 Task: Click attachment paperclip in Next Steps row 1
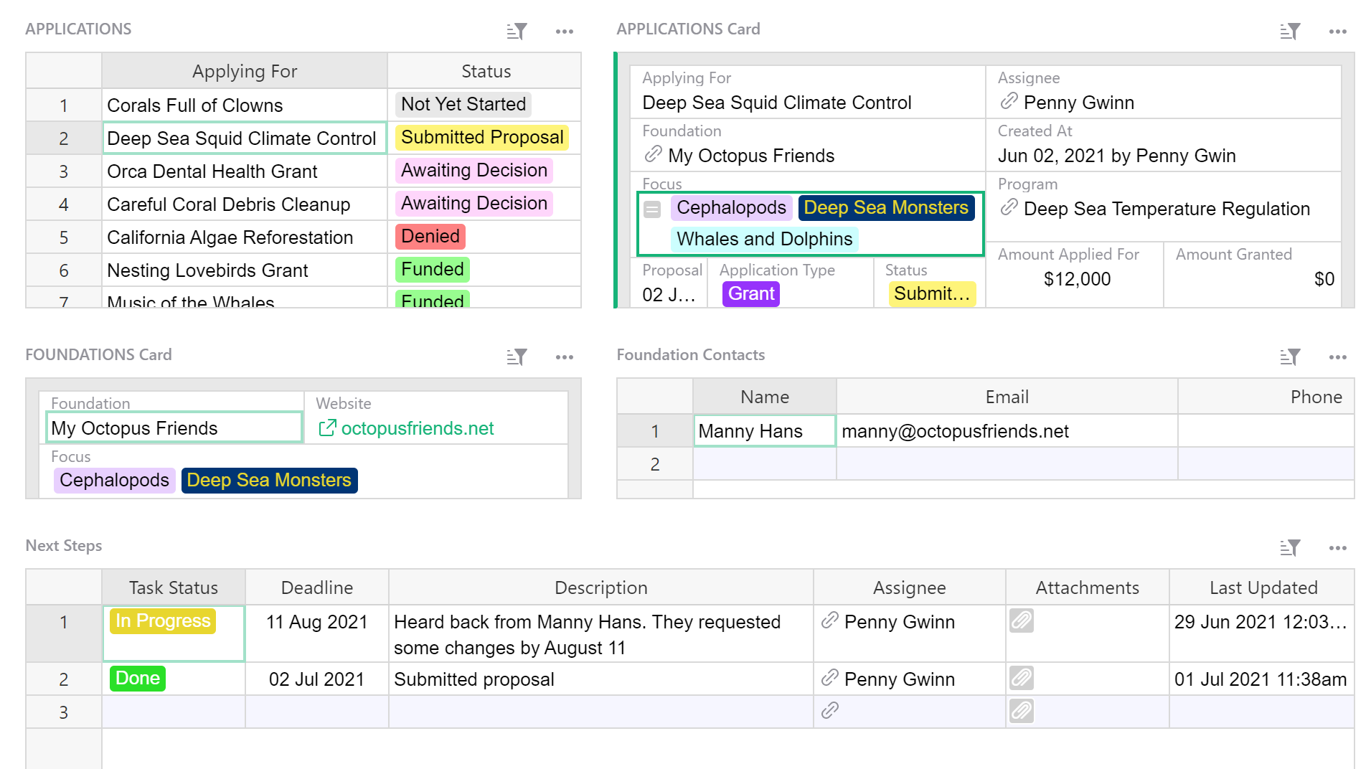(x=1022, y=621)
